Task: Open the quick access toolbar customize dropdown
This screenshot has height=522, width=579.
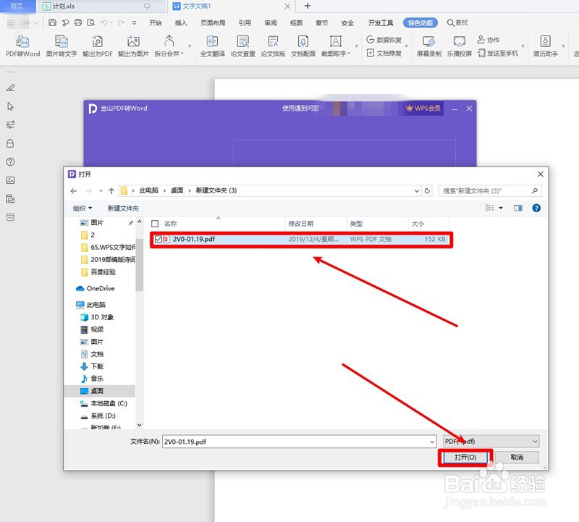Action: pos(134,23)
